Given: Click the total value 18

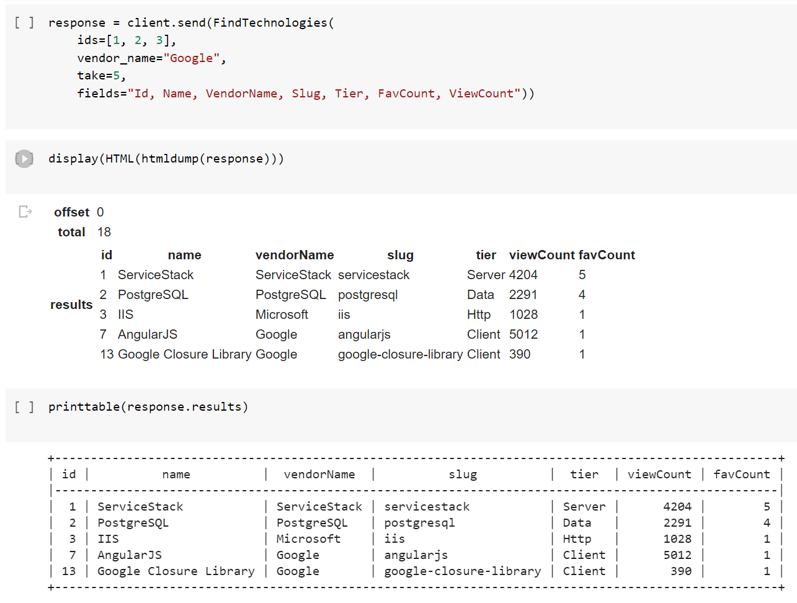Looking at the screenshot, I should click(x=104, y=232).
